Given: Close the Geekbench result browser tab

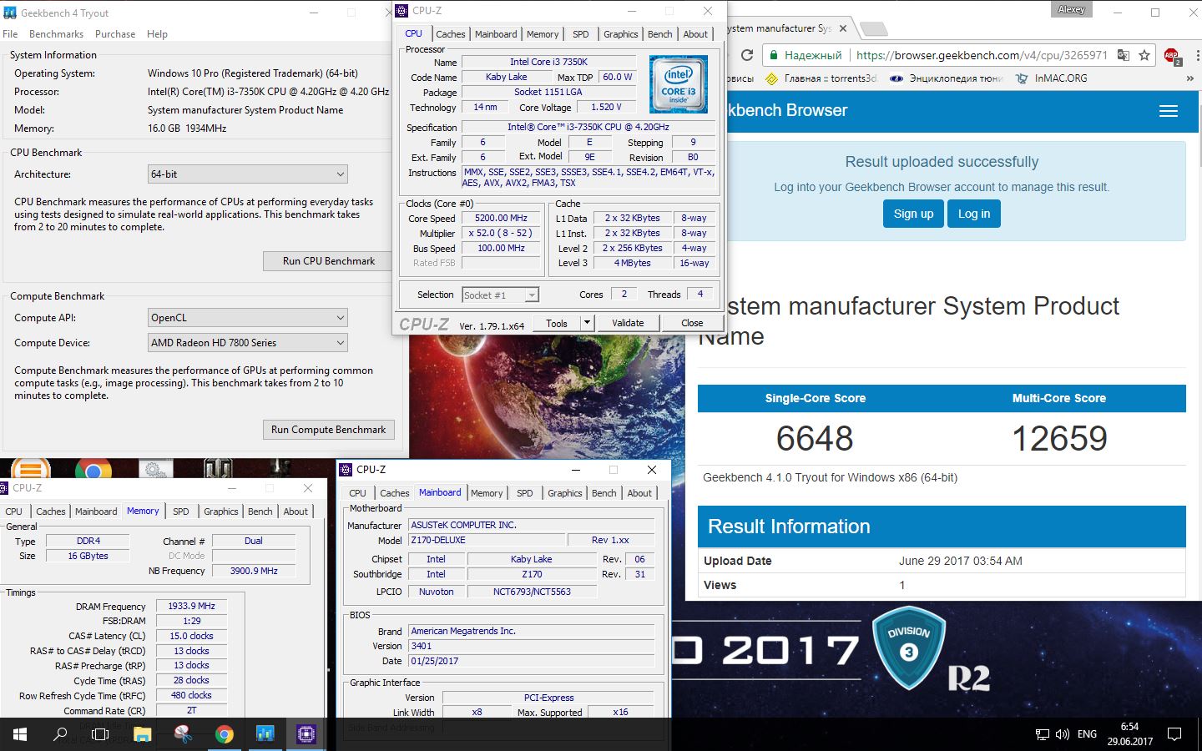Looking at the screenshot, I should coord(842,28).
